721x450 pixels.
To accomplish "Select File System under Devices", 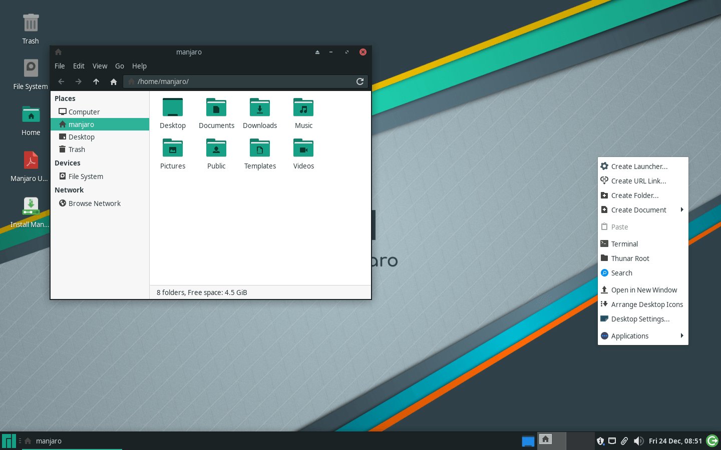I will [100, 176].
